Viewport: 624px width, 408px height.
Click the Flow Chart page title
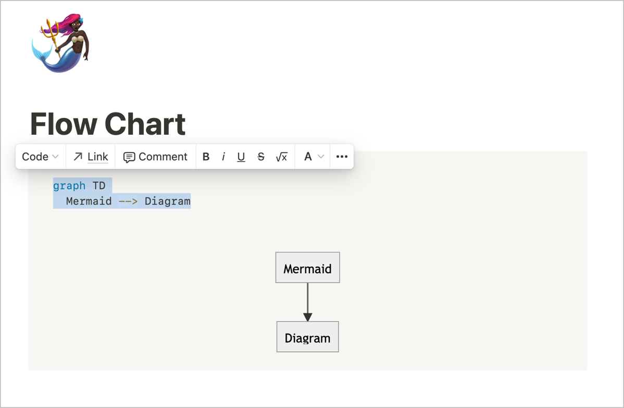pyautogui.click(x=108, y=124)
